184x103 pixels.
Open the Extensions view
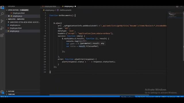[x=2, y=35]
